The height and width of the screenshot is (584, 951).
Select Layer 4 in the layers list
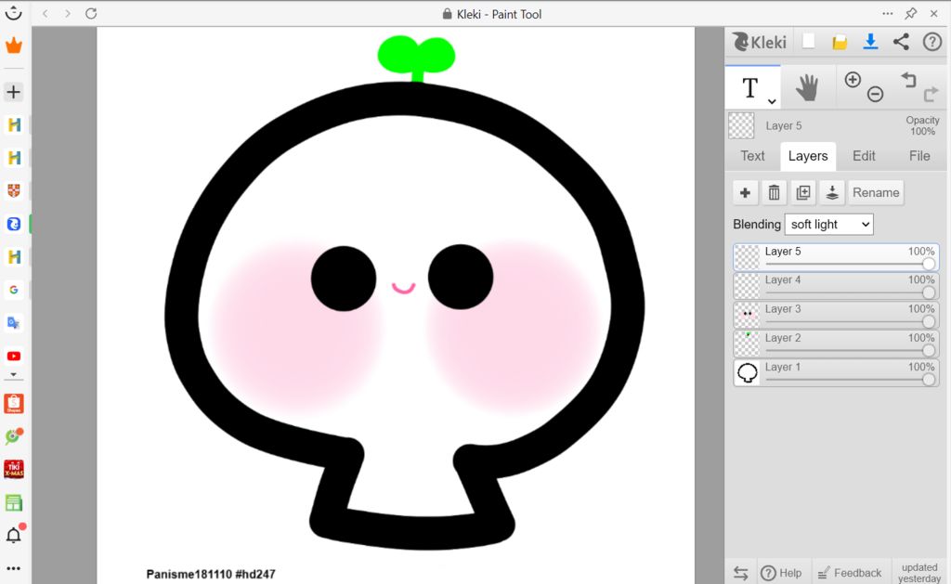click(x=837, y=286)
